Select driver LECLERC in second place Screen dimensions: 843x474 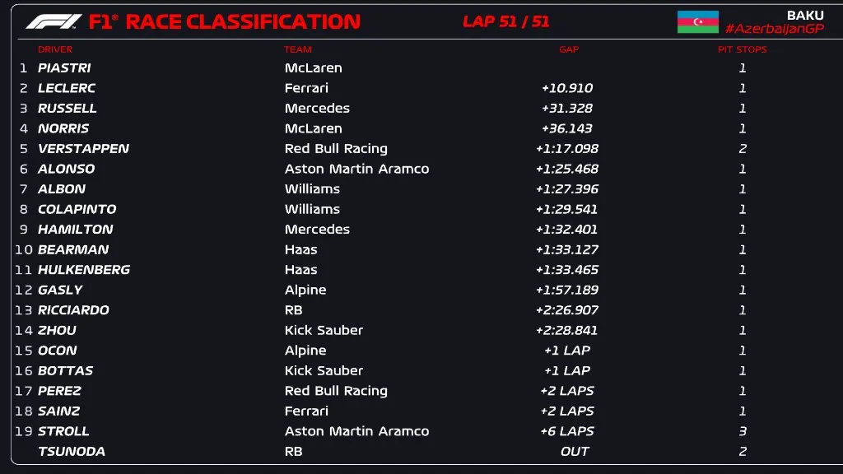tap(67, 88)
